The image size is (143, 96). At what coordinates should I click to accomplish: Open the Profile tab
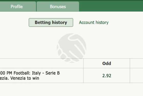coord(17,7)
